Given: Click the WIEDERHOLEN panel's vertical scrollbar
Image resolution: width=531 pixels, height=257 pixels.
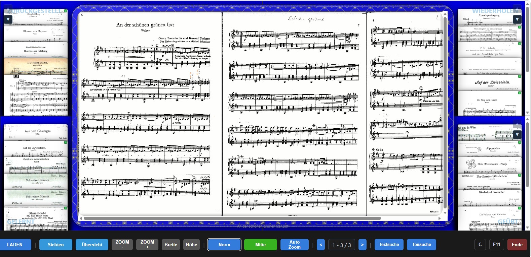Looking at the screenshot, I should pyautogui.click(x=527, y=40).
